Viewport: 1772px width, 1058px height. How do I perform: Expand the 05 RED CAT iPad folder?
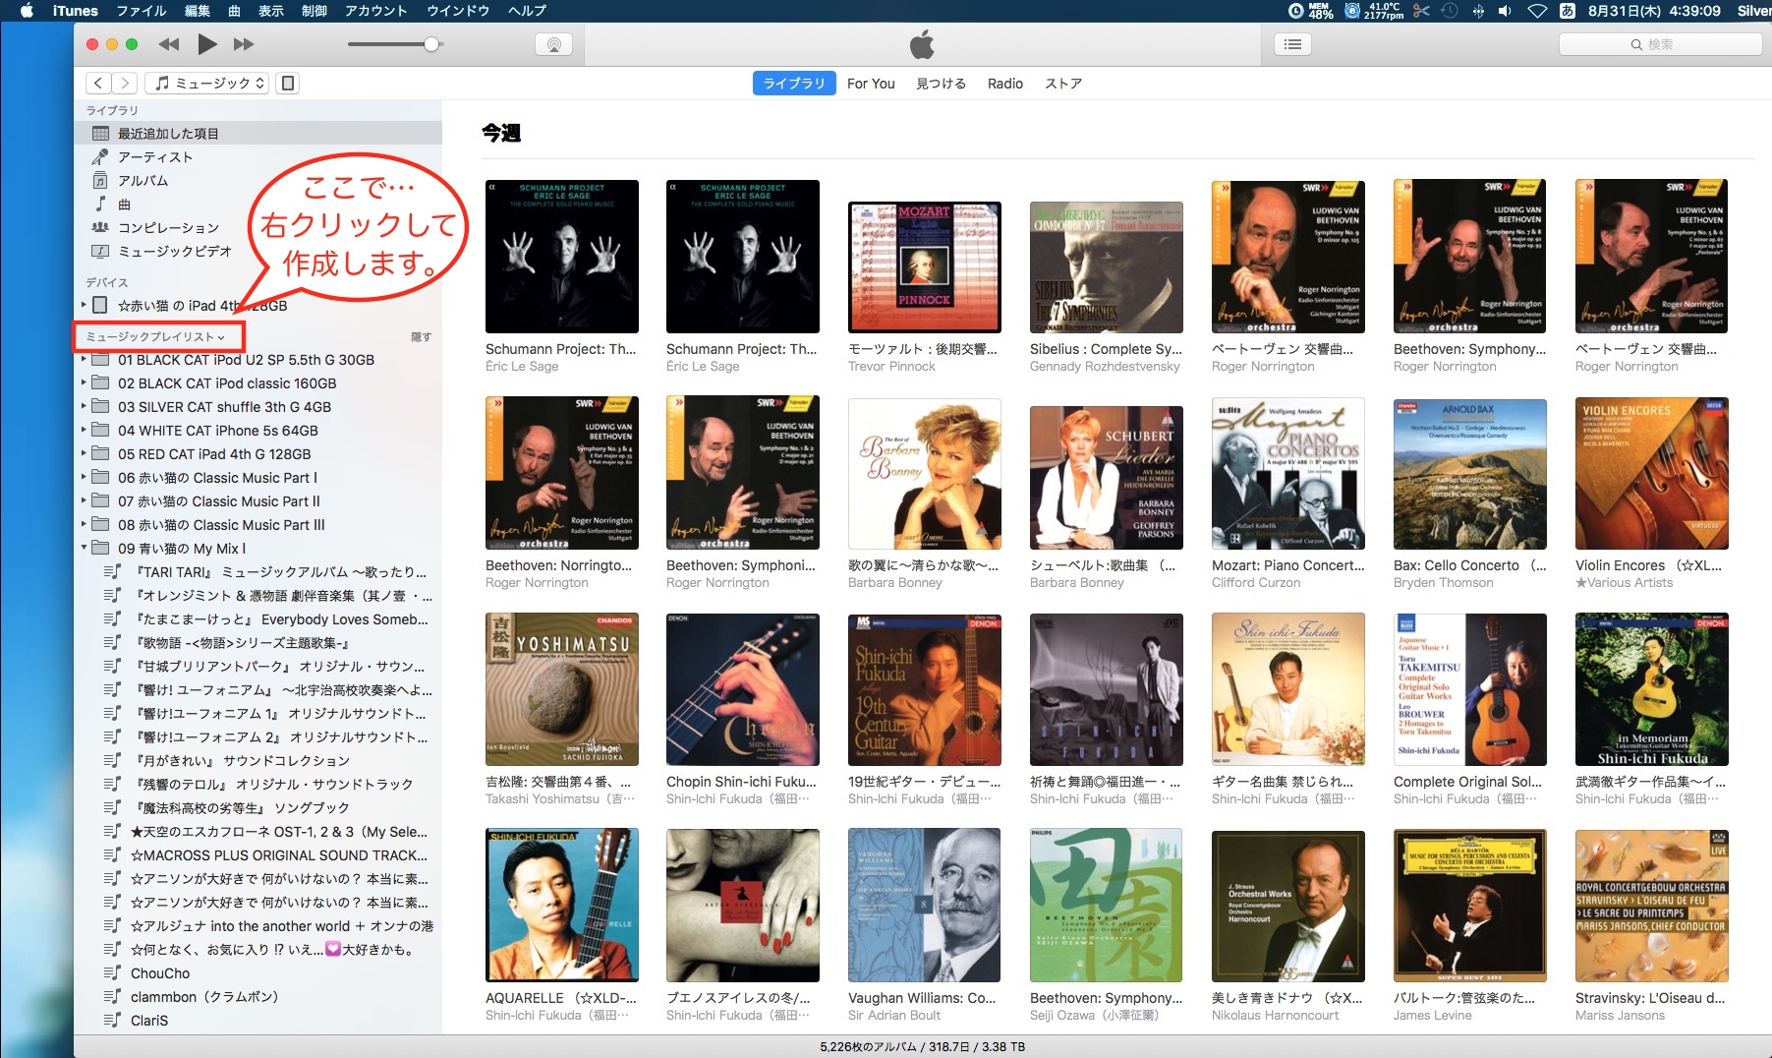[84, 454]
